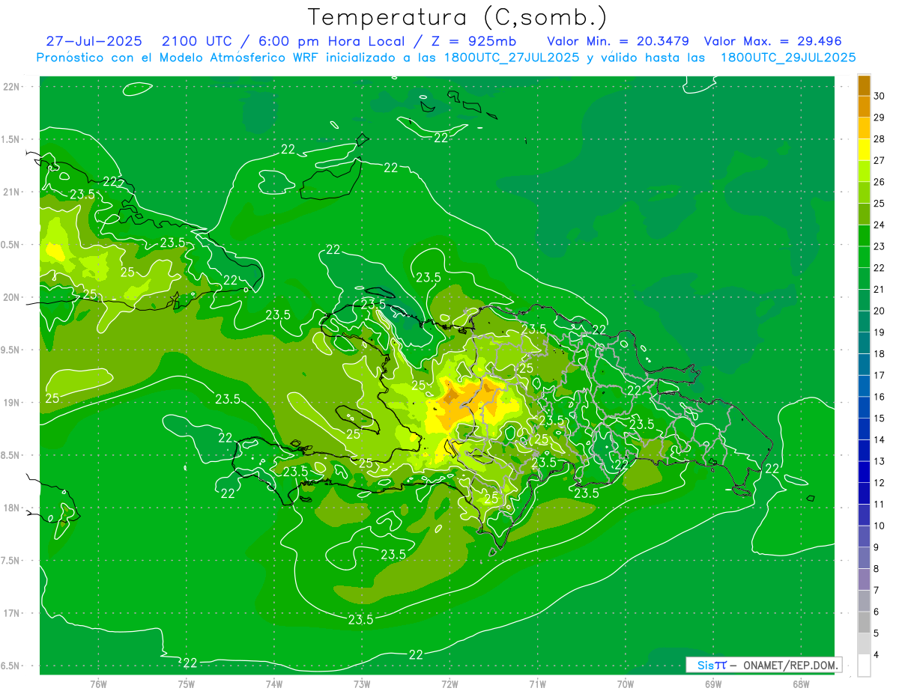Pick the lime swatch between 26 and 27
This screenshot has height=694, width=899.
[864, 171]
